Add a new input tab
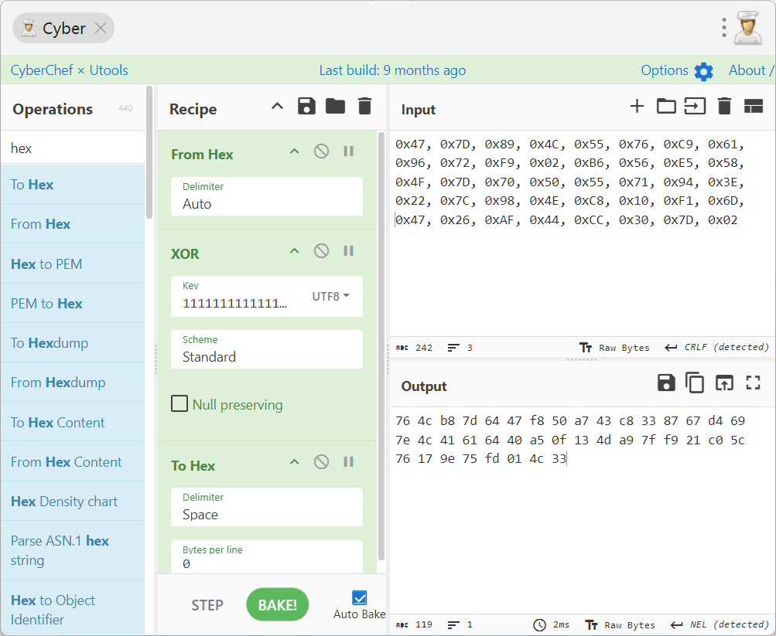776x636 pixels. [637, 106]
